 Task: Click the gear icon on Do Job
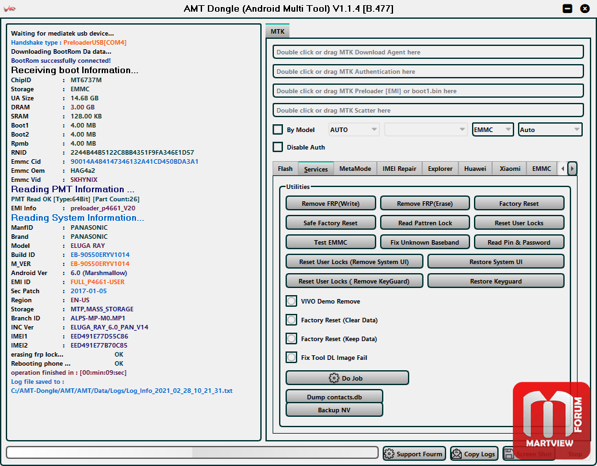pyautogui.click(x=334, y=378)
